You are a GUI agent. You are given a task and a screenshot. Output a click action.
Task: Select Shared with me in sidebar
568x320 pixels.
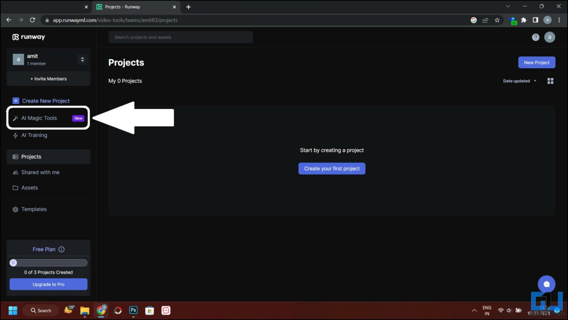40,172
